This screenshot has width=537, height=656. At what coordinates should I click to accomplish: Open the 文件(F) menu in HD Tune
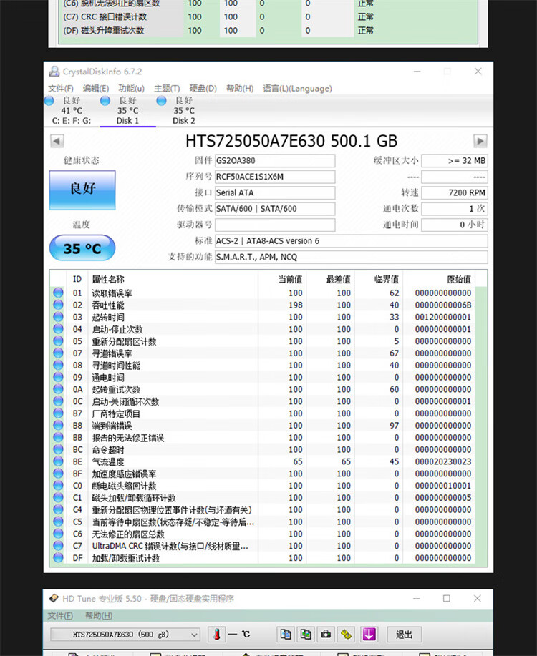(x=60, y=615)
